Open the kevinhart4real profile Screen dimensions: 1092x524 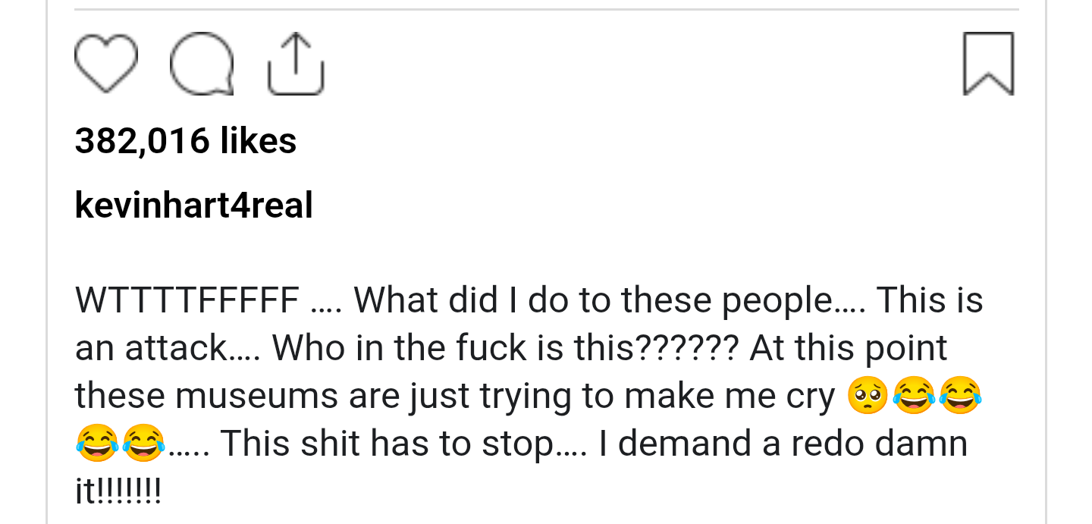193,206
